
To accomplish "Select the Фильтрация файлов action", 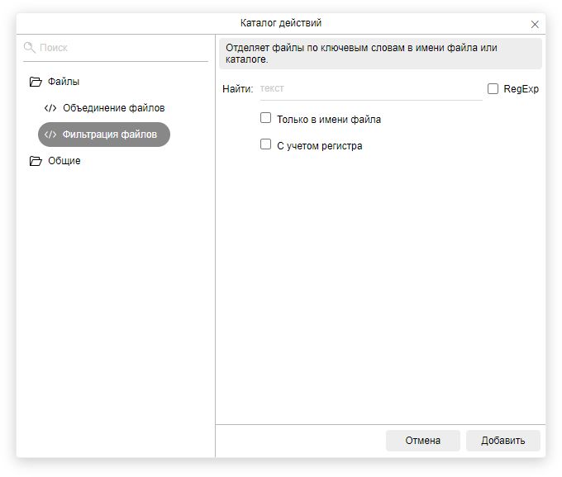I will tap(109, 135).
